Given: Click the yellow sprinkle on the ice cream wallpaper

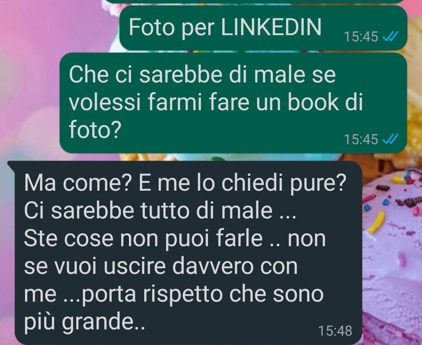Looking at the screenshot, I should pyautogui.click(x=376, y=222).
